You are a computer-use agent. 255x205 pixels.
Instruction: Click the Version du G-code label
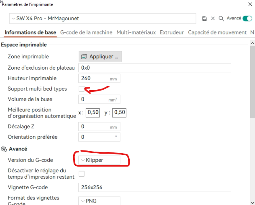tap(30, 160)
